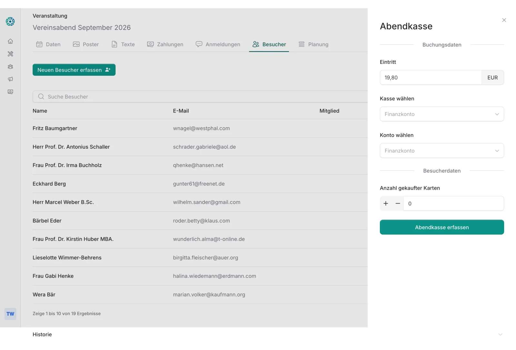Close the Abendkasse panel
Screen dimensions: 516x350
(504, 20)
